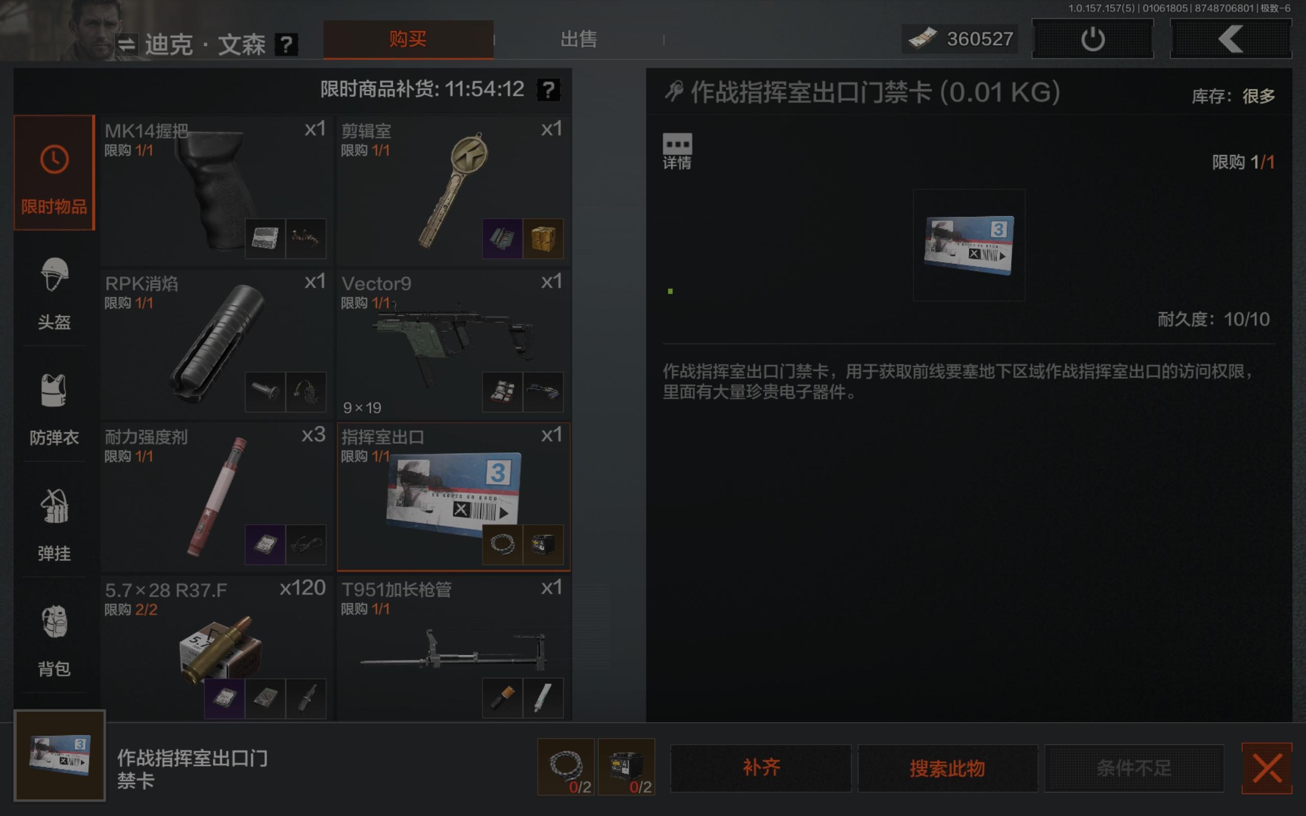Select the 购买 buy tab
Screen dimensions: 1306x816
pyautogui.click(x=408, y=39)
